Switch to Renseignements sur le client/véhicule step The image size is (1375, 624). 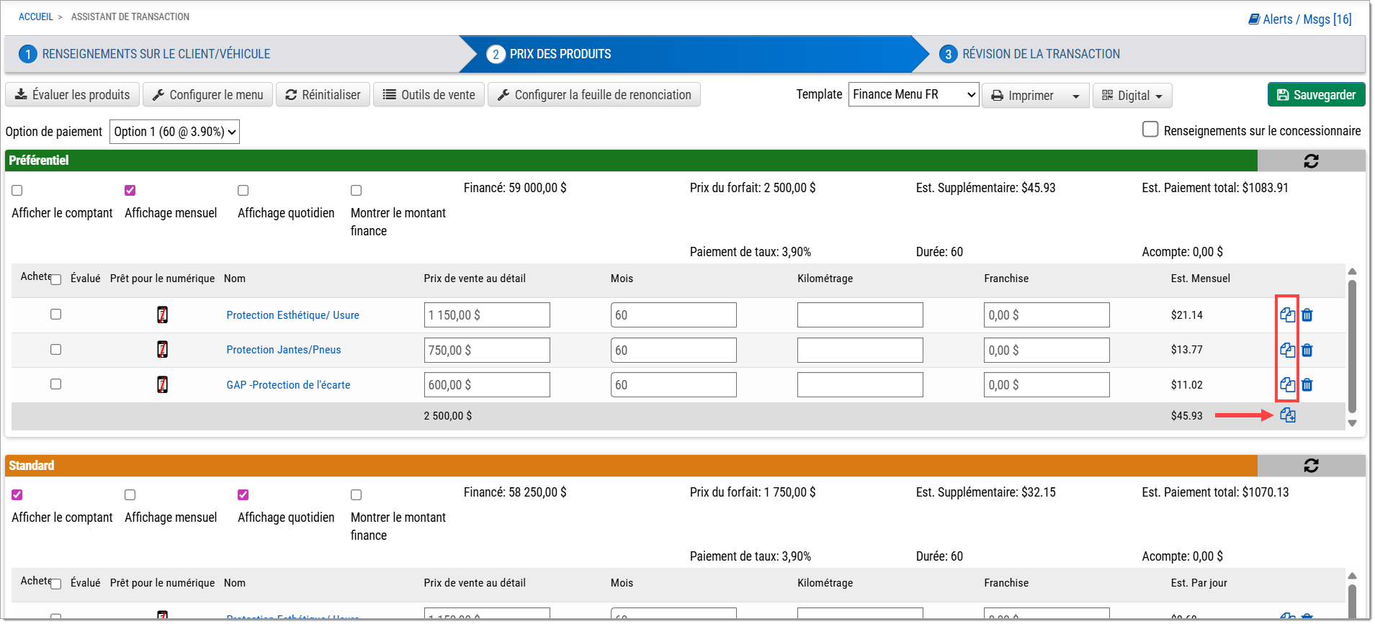click(156, 54)
